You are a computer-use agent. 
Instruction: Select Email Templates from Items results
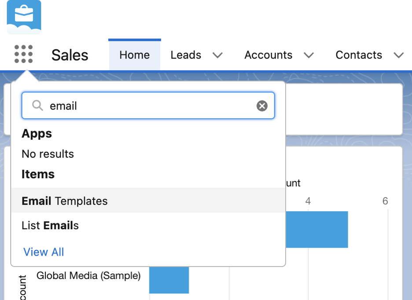(x=148, y=201)
